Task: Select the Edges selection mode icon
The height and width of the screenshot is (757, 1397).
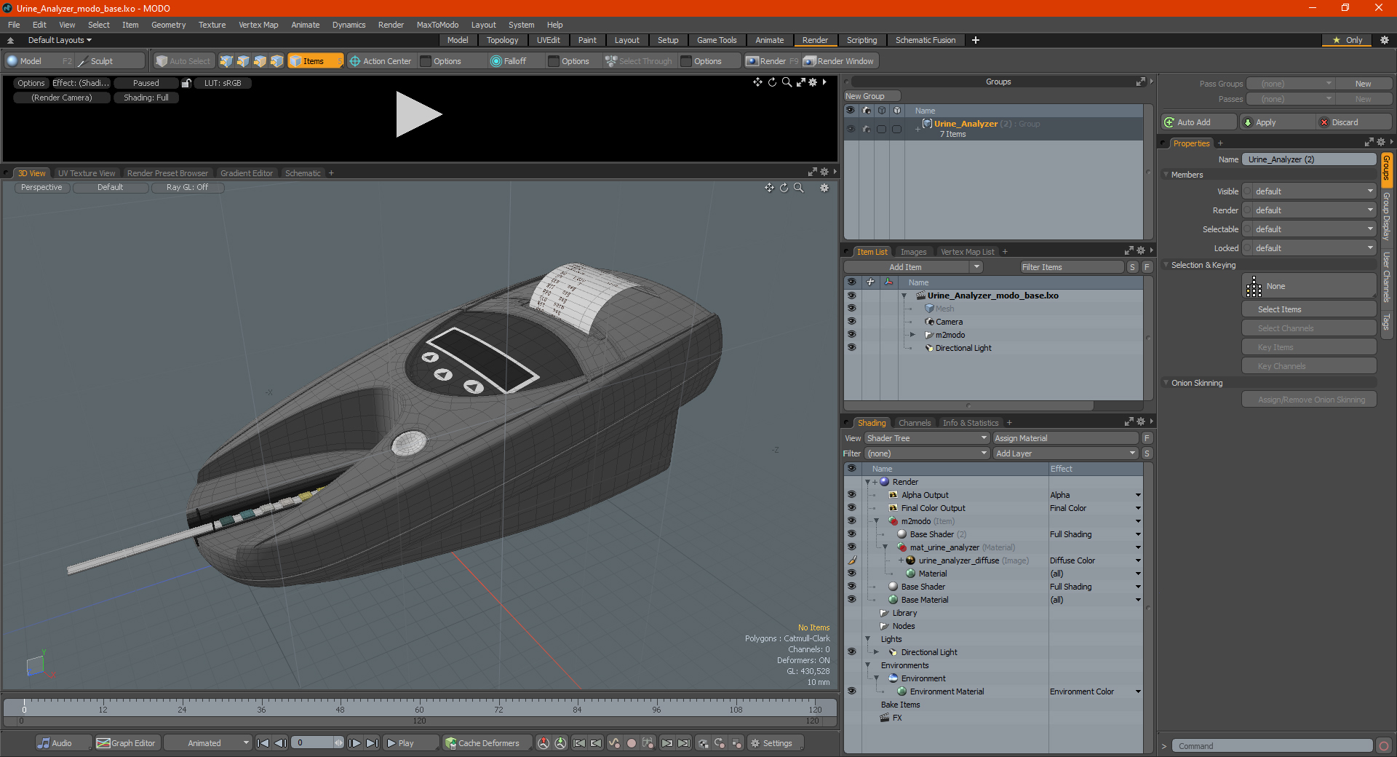Action: [x=243, y=61]
